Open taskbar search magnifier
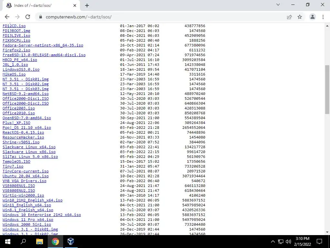Image resolution: width=330 pixels, height=248 pixels. click(23, 242)
